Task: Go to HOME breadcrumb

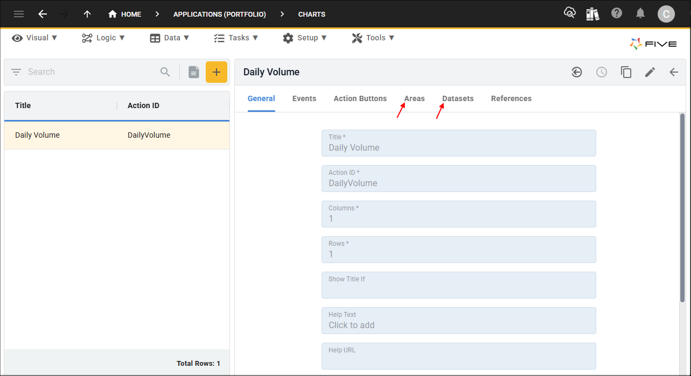Action: tap(125, 14)
